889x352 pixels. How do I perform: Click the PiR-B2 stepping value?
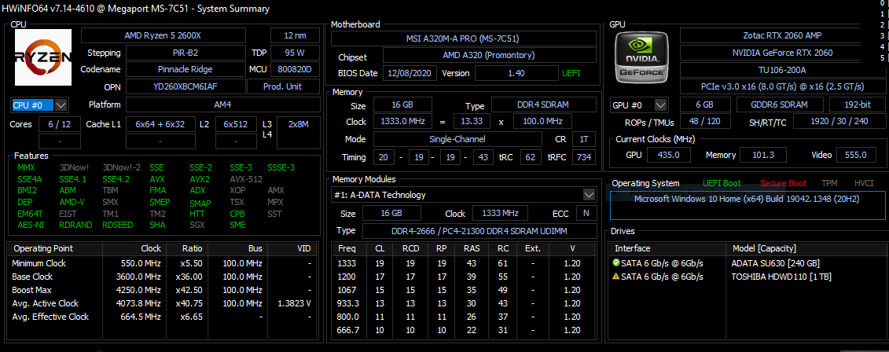[186, 53]
